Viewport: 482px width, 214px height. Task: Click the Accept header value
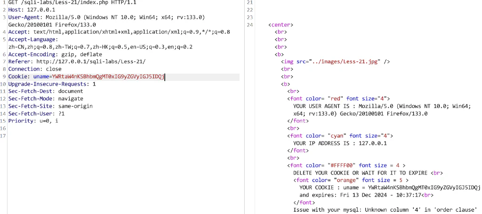click(132, 32)
